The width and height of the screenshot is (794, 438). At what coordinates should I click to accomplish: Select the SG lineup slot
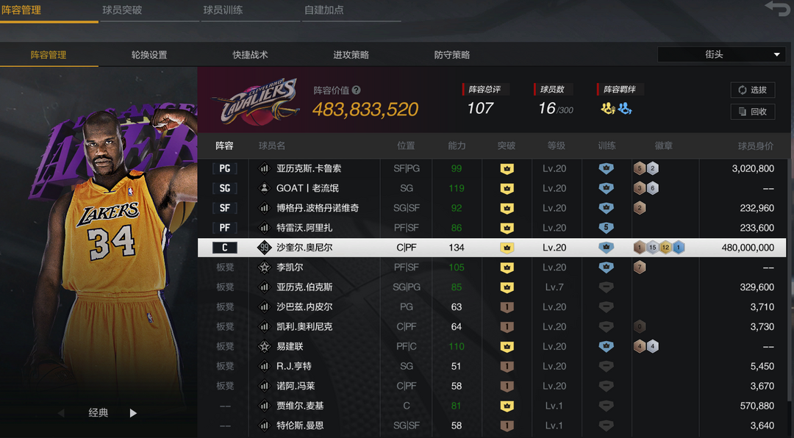click(x=225, y=188)
